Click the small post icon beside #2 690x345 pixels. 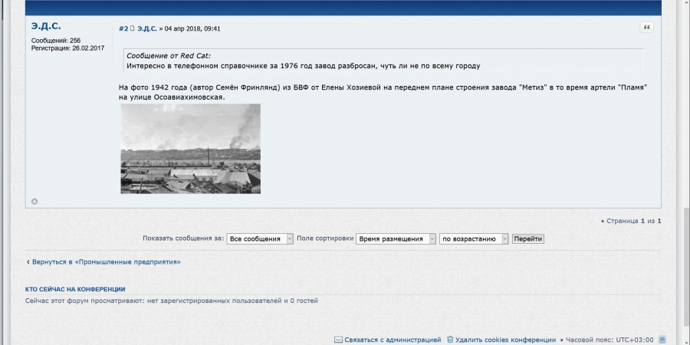point(133,28)
